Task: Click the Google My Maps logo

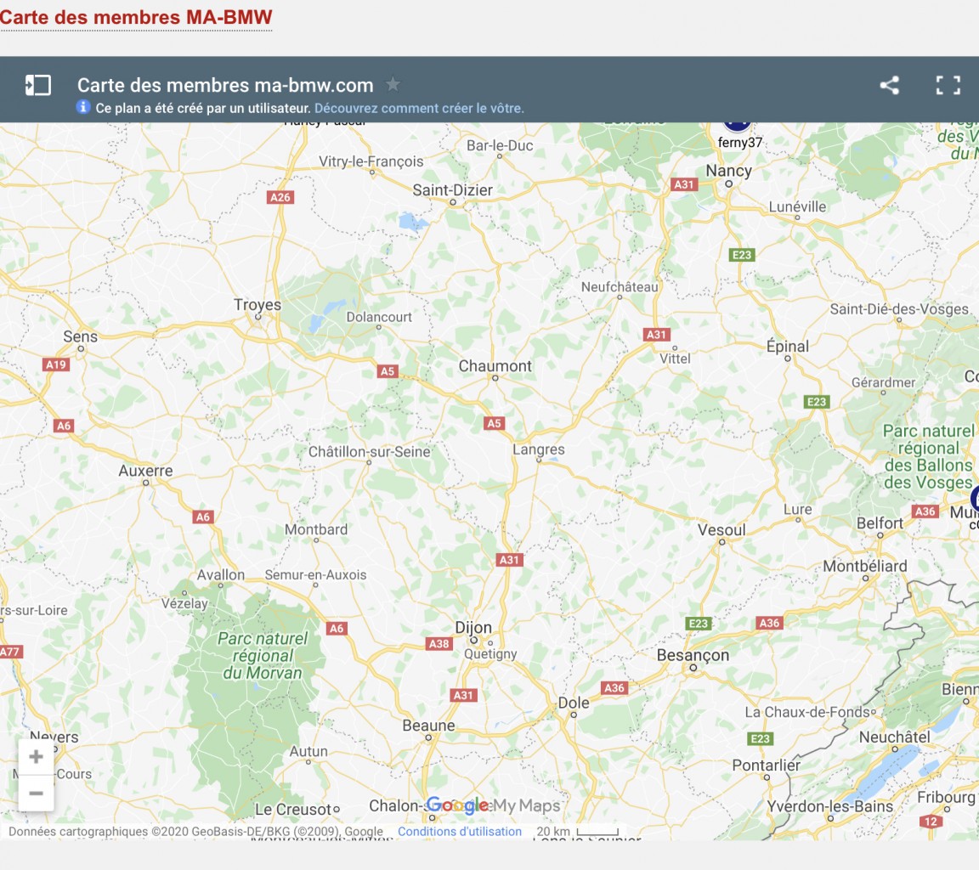Action: [x=493, y=805]
